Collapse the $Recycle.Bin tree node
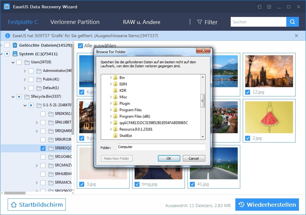This screenshot has height=215, width=306. pos(13,96)
